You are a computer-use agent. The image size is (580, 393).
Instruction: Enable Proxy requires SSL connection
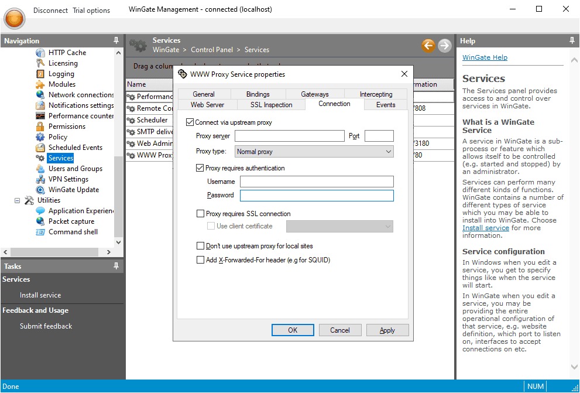tap(201, 214)
